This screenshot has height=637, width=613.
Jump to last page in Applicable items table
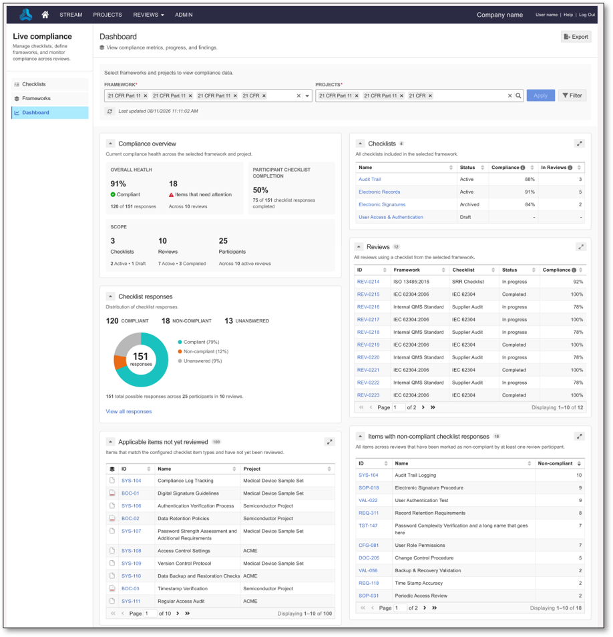[x=187, y=614]
